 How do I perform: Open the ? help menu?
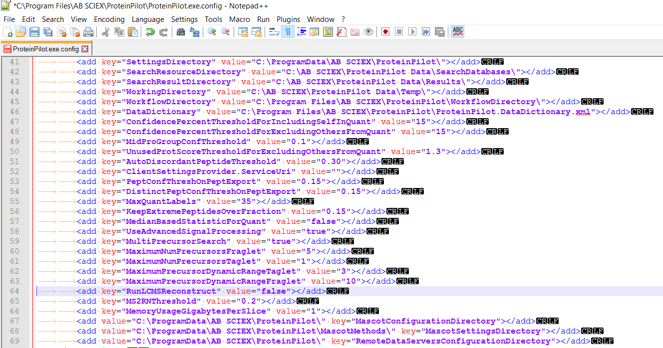(x=343, y=19)
